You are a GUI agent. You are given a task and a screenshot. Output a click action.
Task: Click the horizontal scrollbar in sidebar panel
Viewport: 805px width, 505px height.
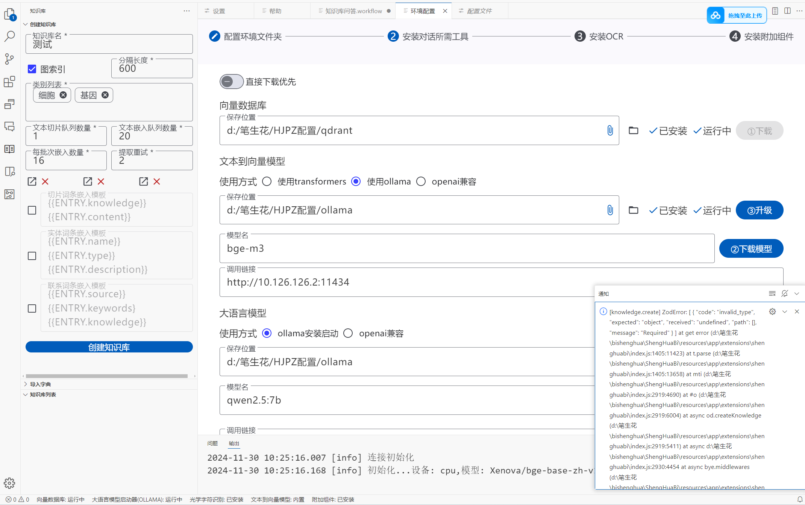[x=107, y=376]
